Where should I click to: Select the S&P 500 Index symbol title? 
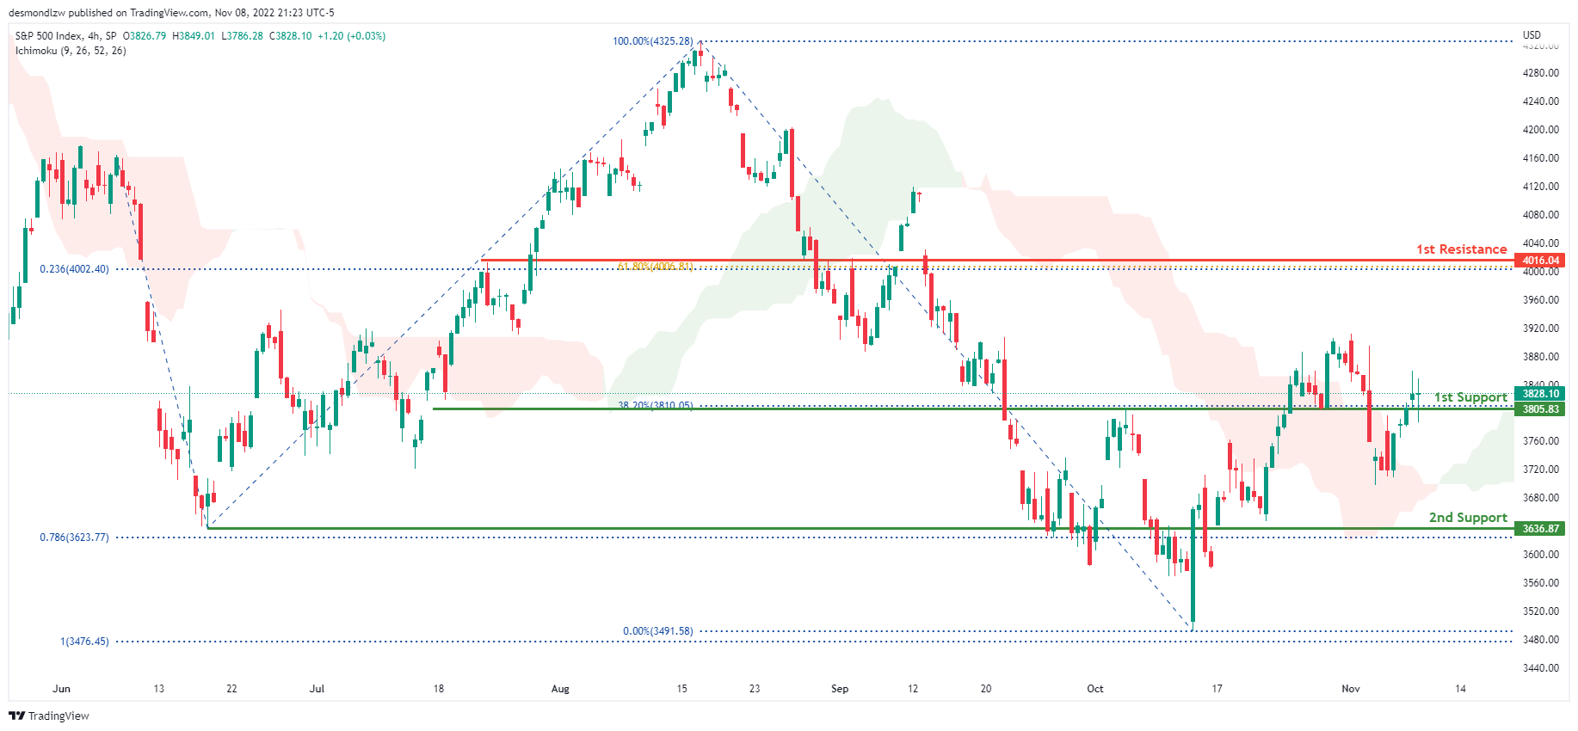[x=49, y=36]
